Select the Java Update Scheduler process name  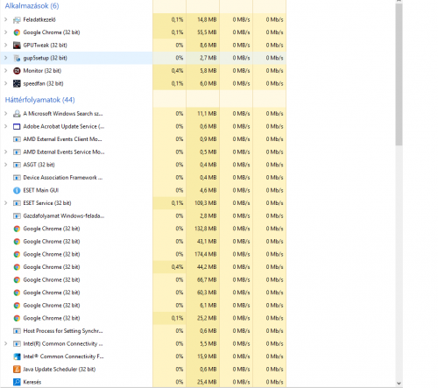click(x=60, y=370)
